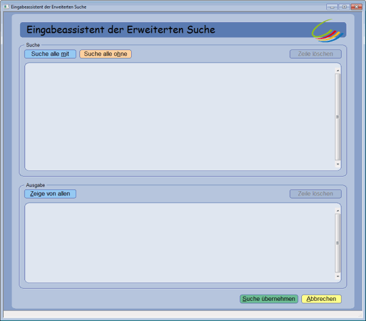Click the orange 'Suche alle ohne' button
The height and width of the screenshot is (321, 366).
(x=106, y=54)
